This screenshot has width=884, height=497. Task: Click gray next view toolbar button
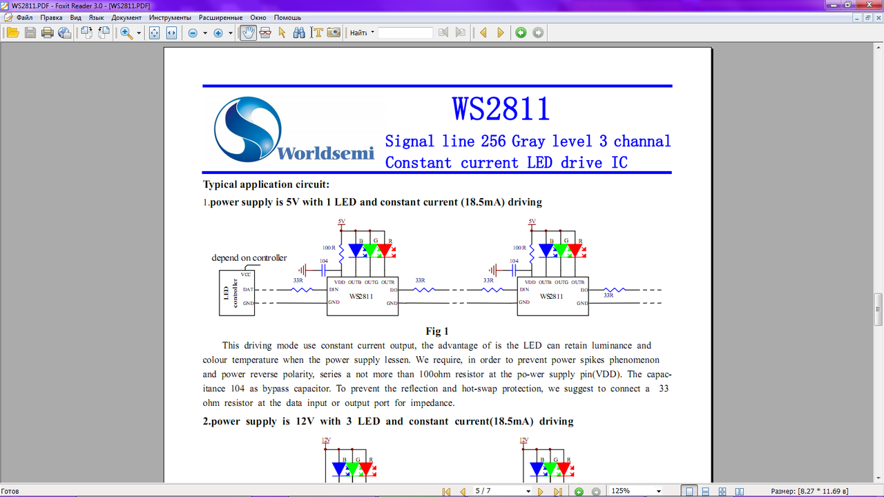click(x=538, y=32)
